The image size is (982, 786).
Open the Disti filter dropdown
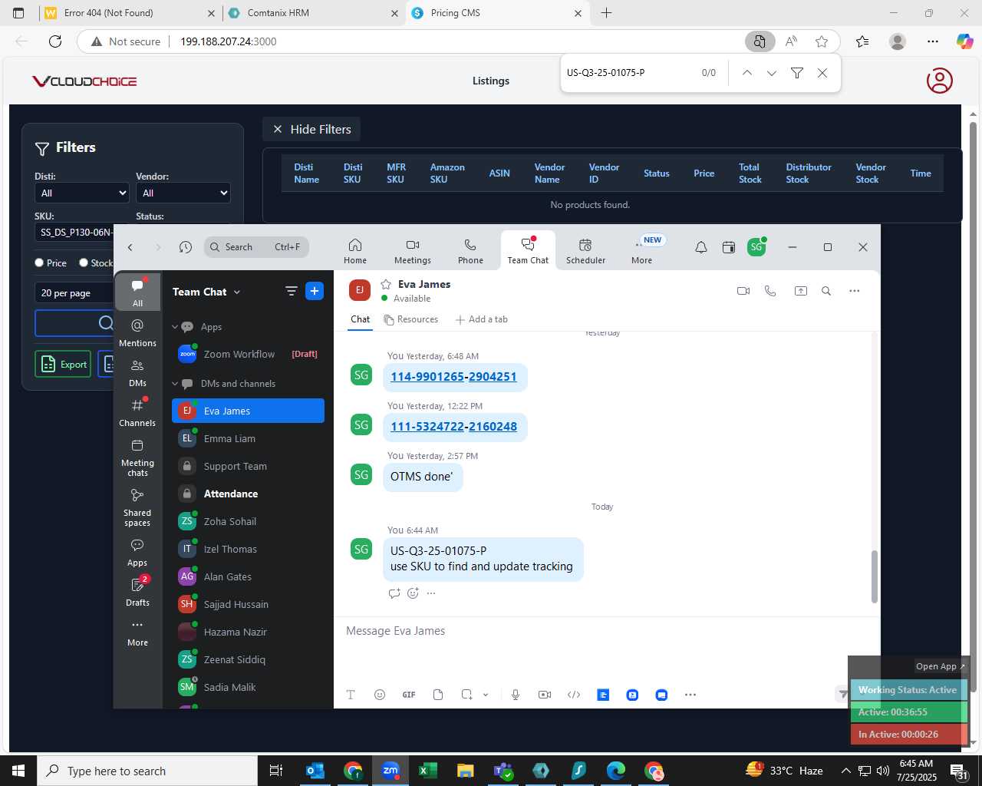[x=82, y=193]
